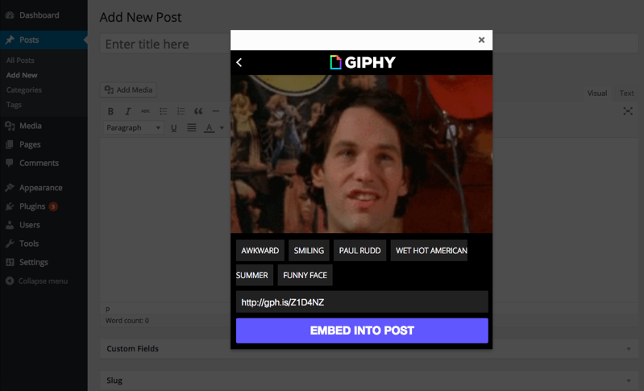
Task: Open Users in the sidebar
Action: click(30, 225)
